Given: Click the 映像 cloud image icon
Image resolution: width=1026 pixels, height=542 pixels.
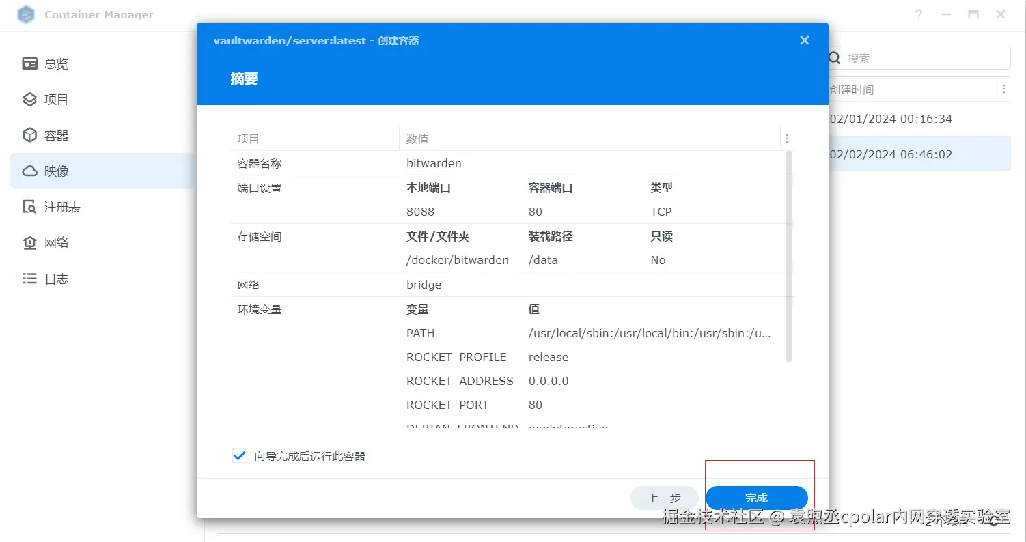Looking at the screenshot, I should click(29, 171).
